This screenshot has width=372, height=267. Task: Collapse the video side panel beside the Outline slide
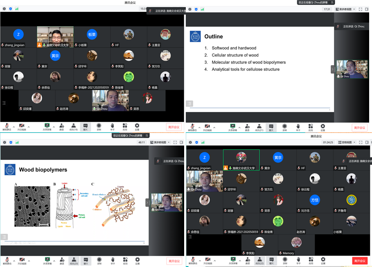coord(333,69)
